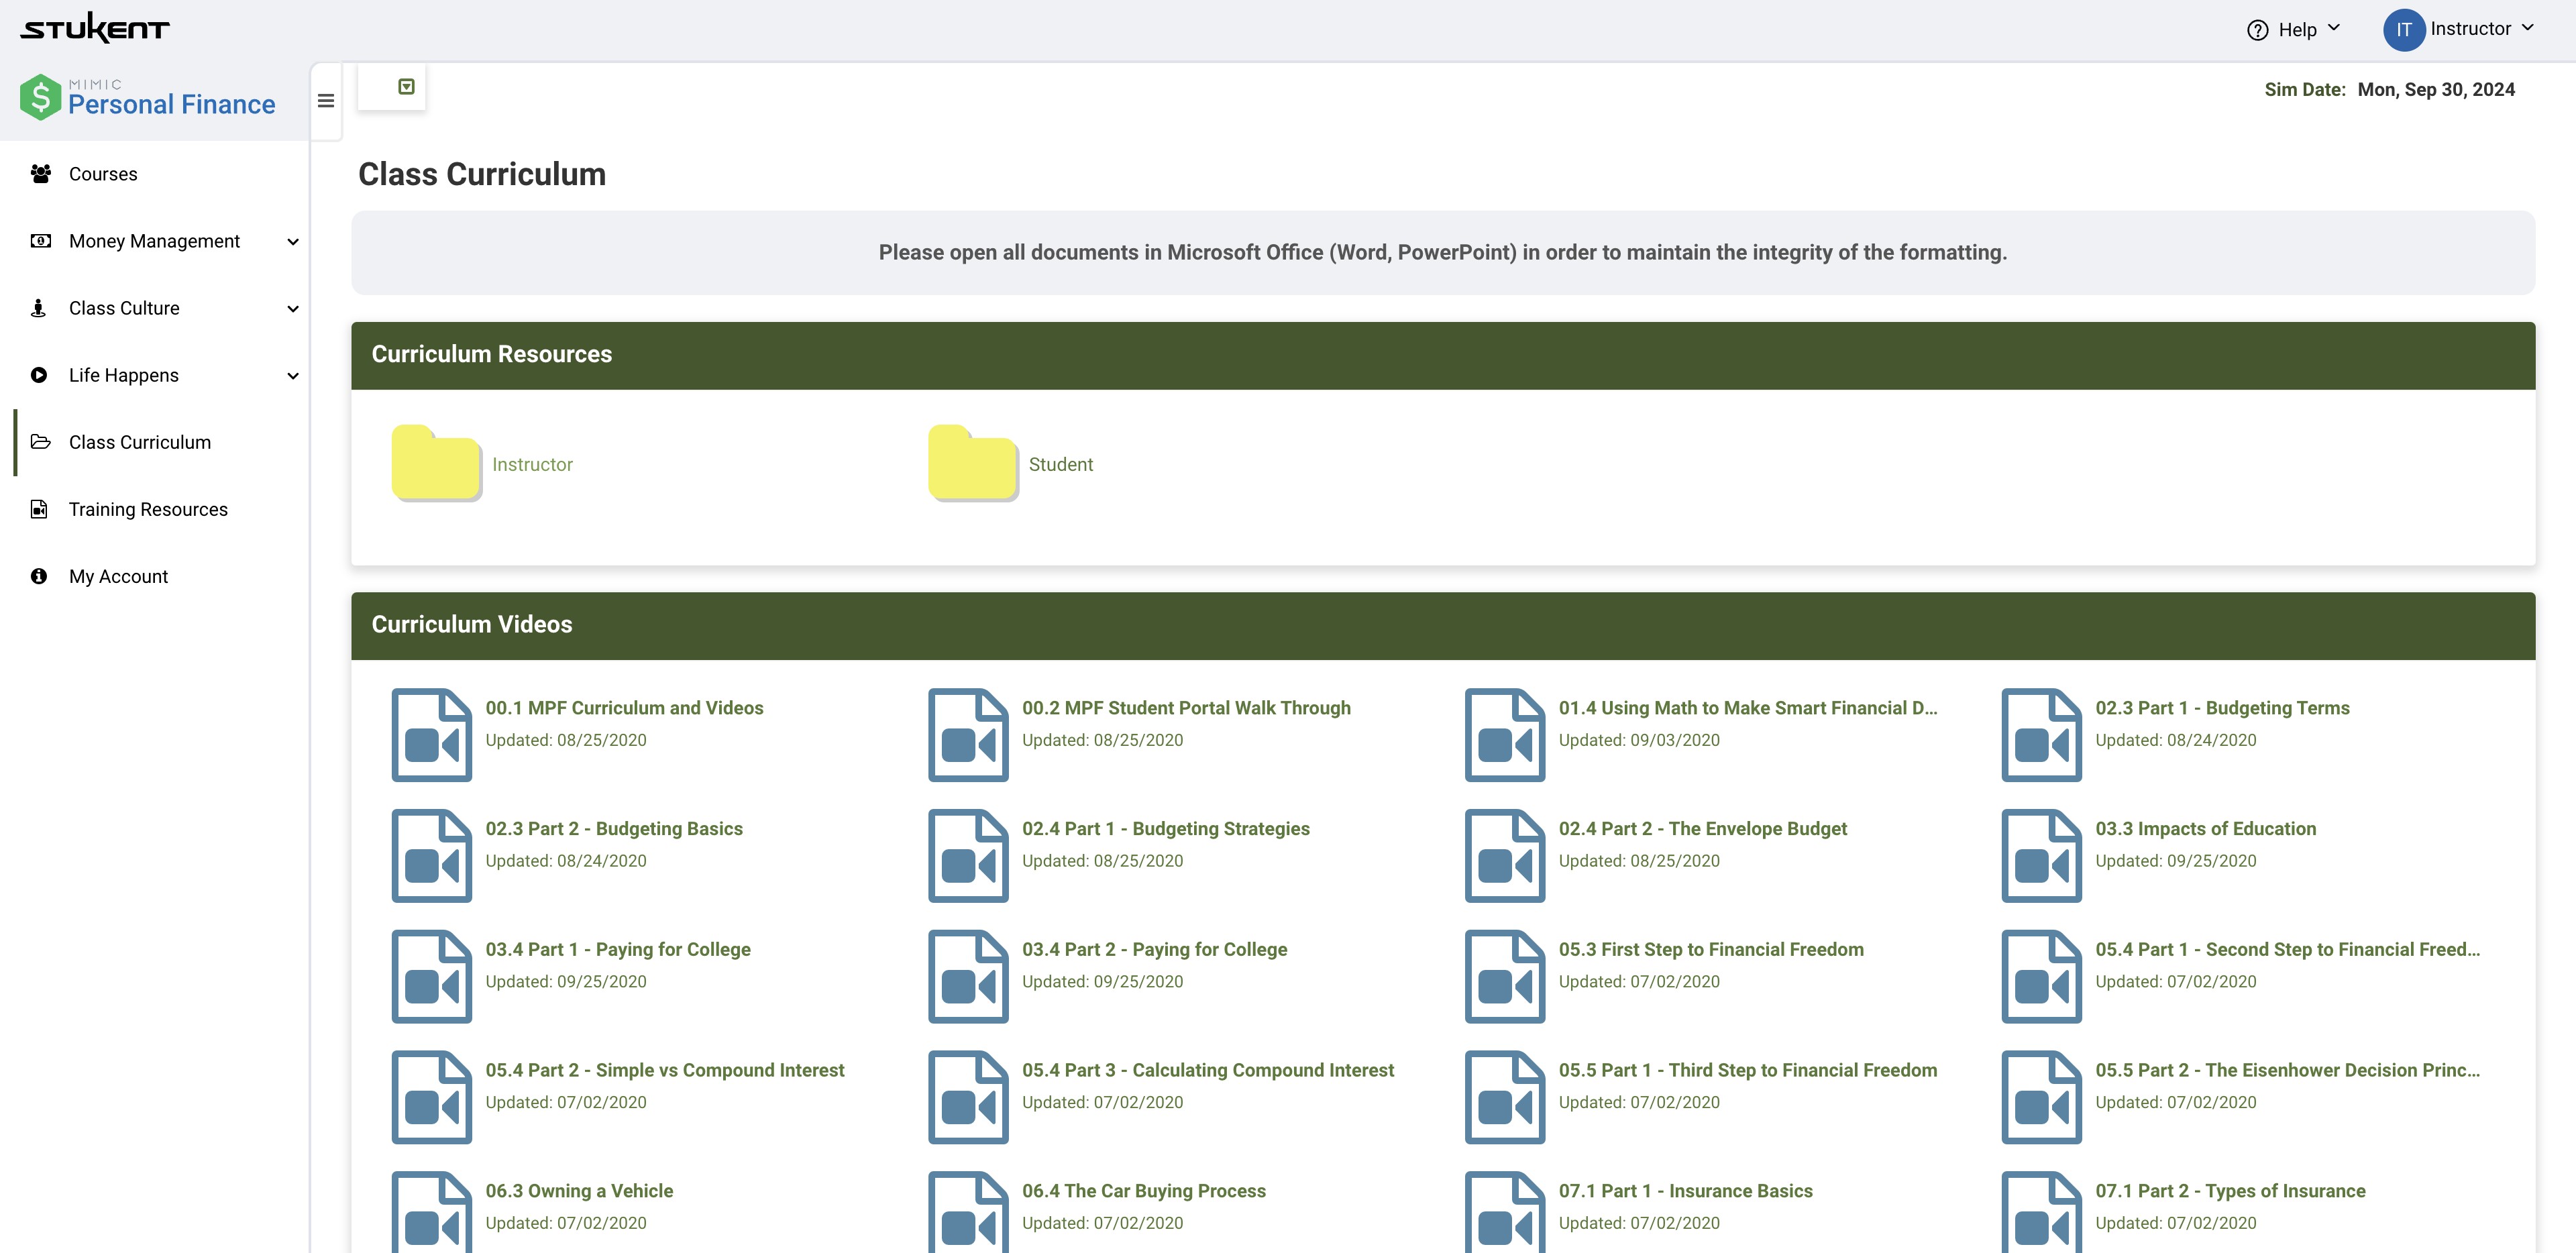Open 05.4 Part 3 Calculating Compound Interest video
The image size is (2576, 1253).
[1207, 1070]
